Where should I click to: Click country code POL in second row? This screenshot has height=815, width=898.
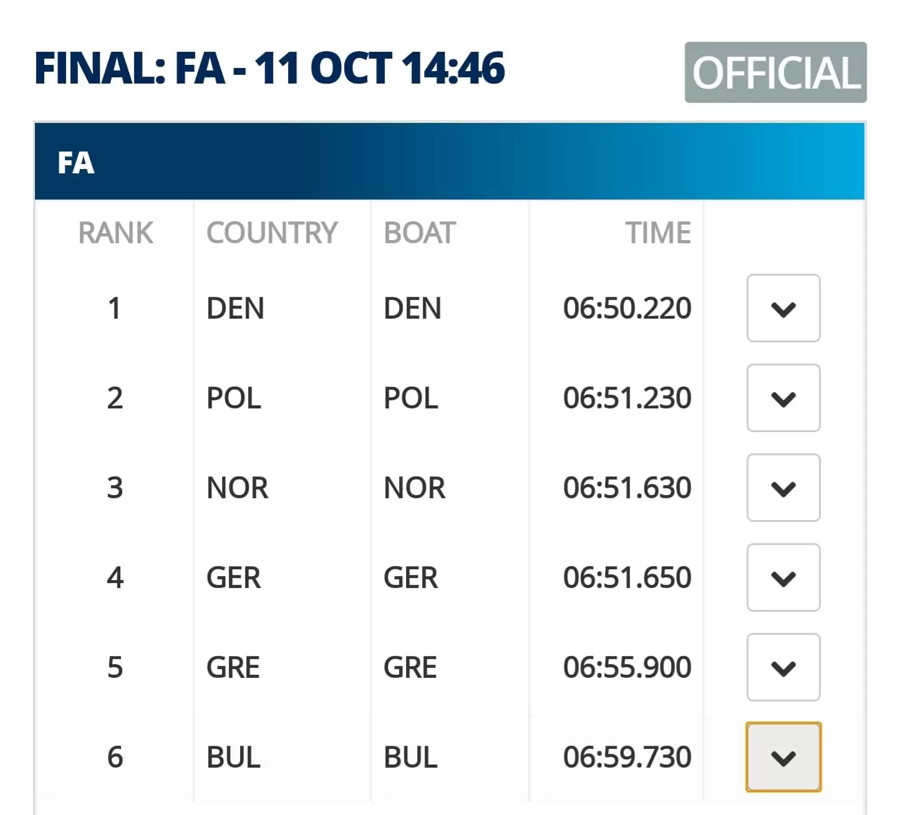(x=234, y=398)
